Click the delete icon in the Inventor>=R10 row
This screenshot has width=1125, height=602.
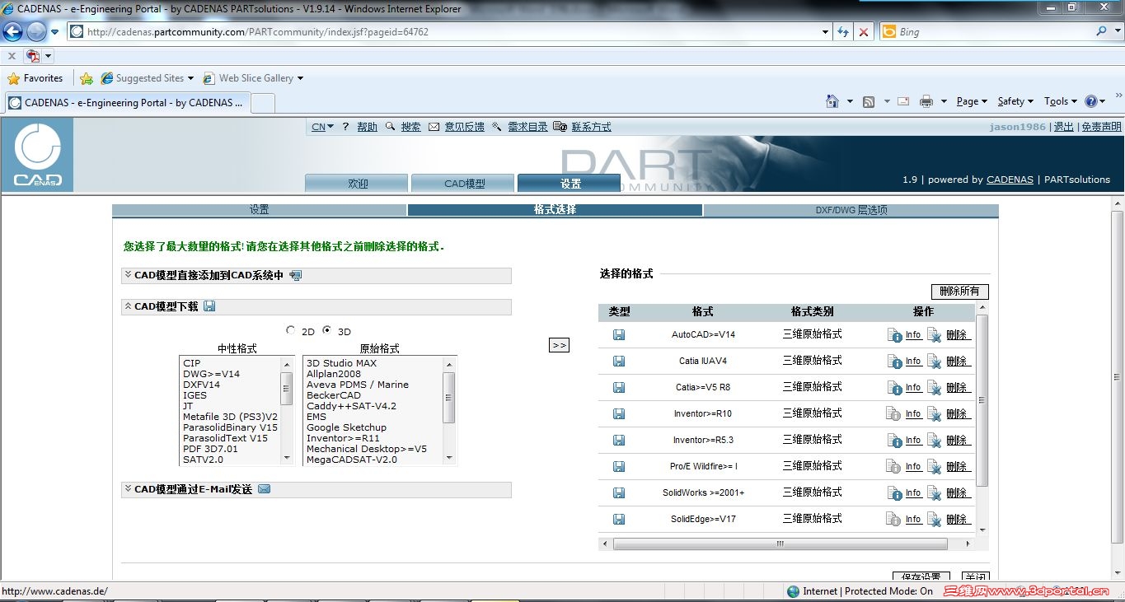pos(934,414)
